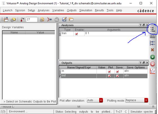Click the Arguments column header in Analyses
This screenshot has width=158, height=114.
click(x=114, y=30)
